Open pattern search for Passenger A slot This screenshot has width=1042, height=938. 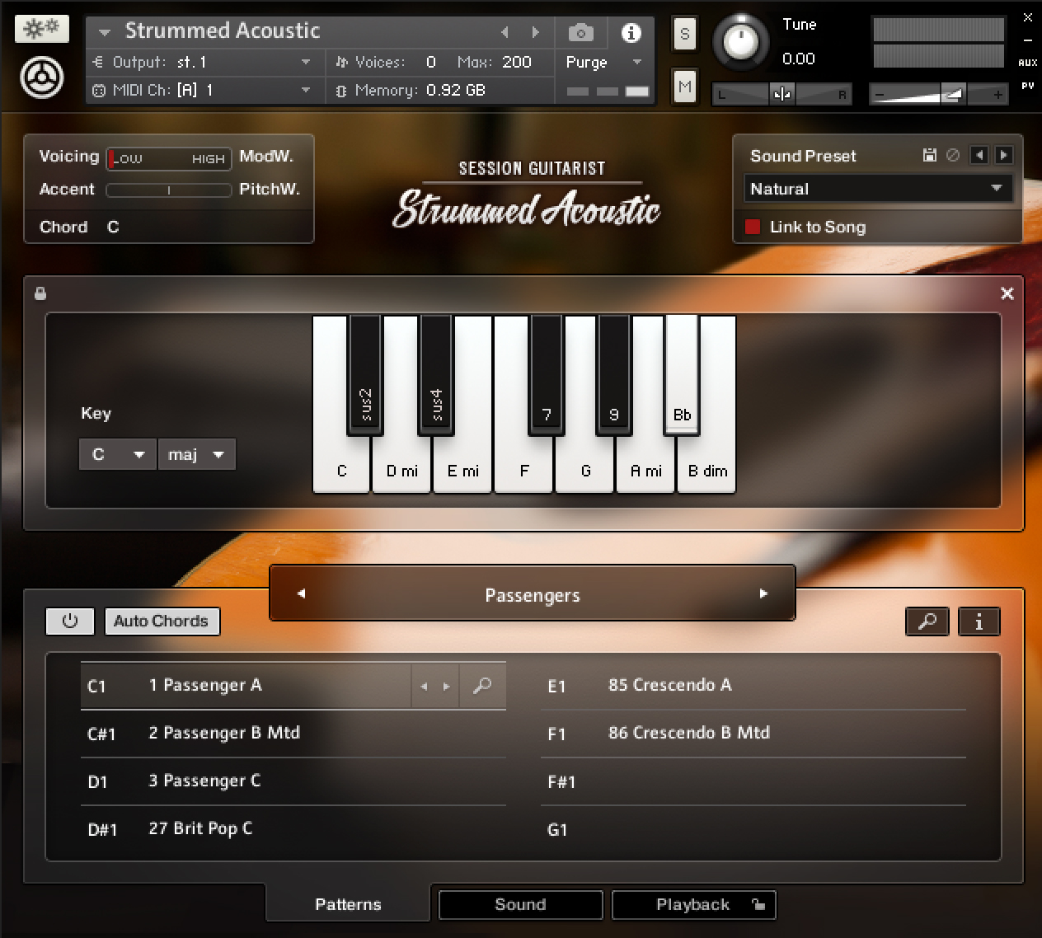[x=482, y=686]
